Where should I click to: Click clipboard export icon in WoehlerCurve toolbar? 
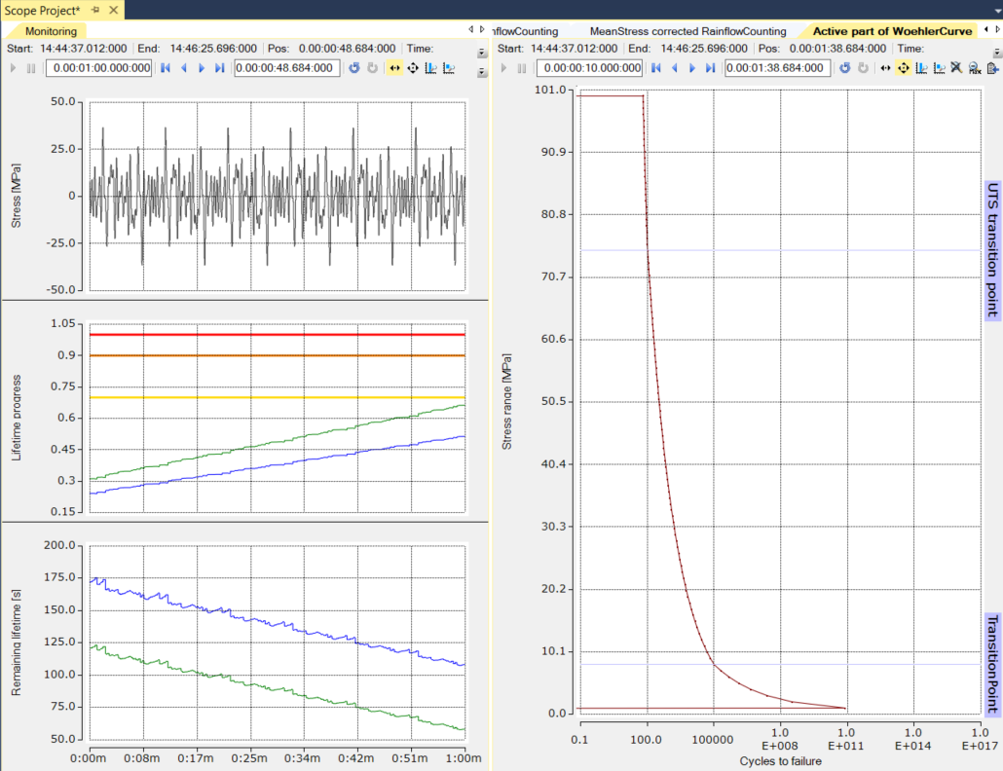(992, 68)
